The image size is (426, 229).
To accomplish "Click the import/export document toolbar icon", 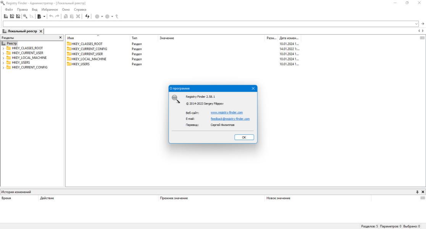I will point(39,16).
